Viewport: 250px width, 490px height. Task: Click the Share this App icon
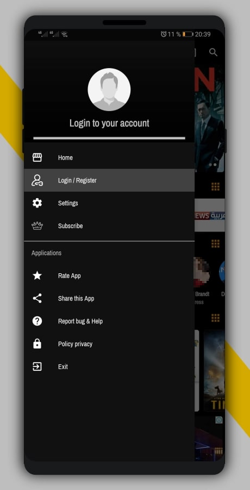coord(37,298)
